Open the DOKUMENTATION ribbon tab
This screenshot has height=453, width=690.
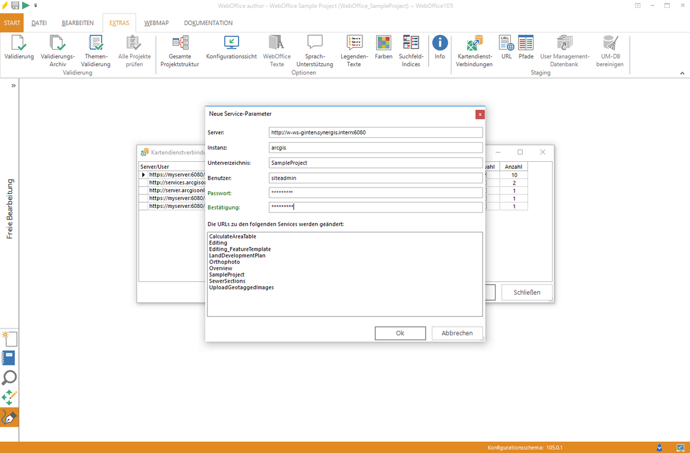pos(208,23)
